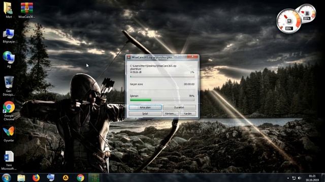The width and height of the screenshot is (325, 182).
Task: Select the Mert folder desktop icon
Action: click(9, 10)
